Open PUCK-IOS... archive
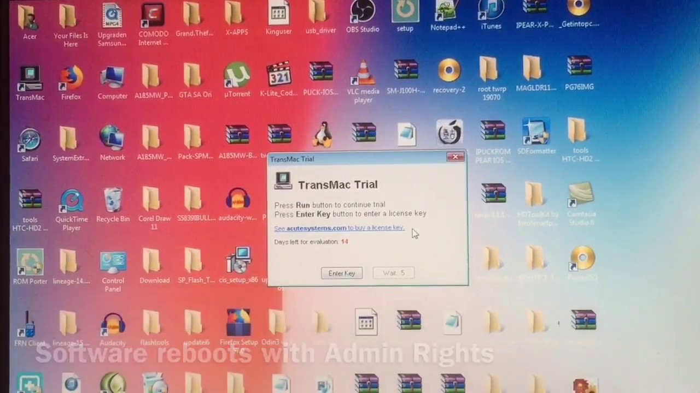 pyautogui.click(x=320, y=79)
